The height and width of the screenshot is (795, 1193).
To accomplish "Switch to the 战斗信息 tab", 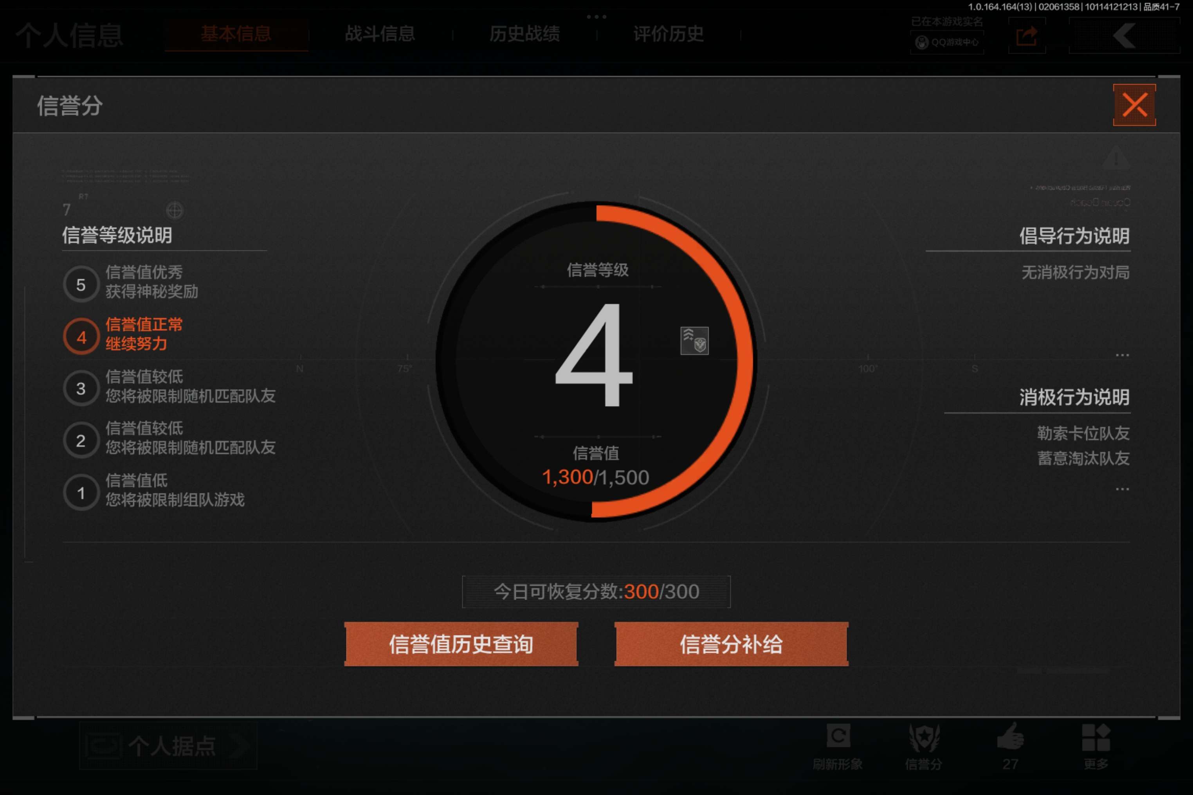I will click(x=380, y=34).
